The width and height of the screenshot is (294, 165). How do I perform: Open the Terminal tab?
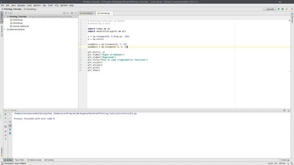click(49, 160)
